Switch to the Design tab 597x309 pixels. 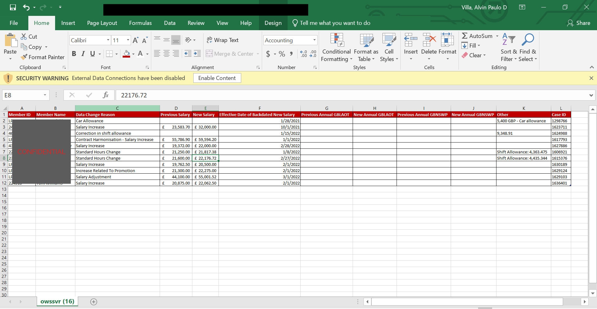[273, 23]
